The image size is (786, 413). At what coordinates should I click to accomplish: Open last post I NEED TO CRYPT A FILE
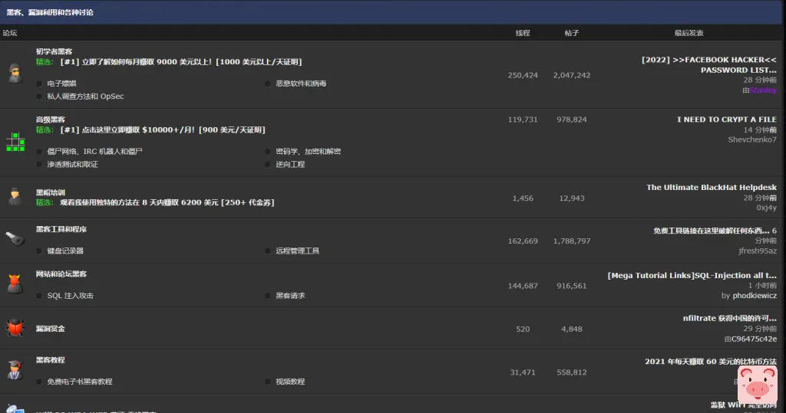click(727, 120)
